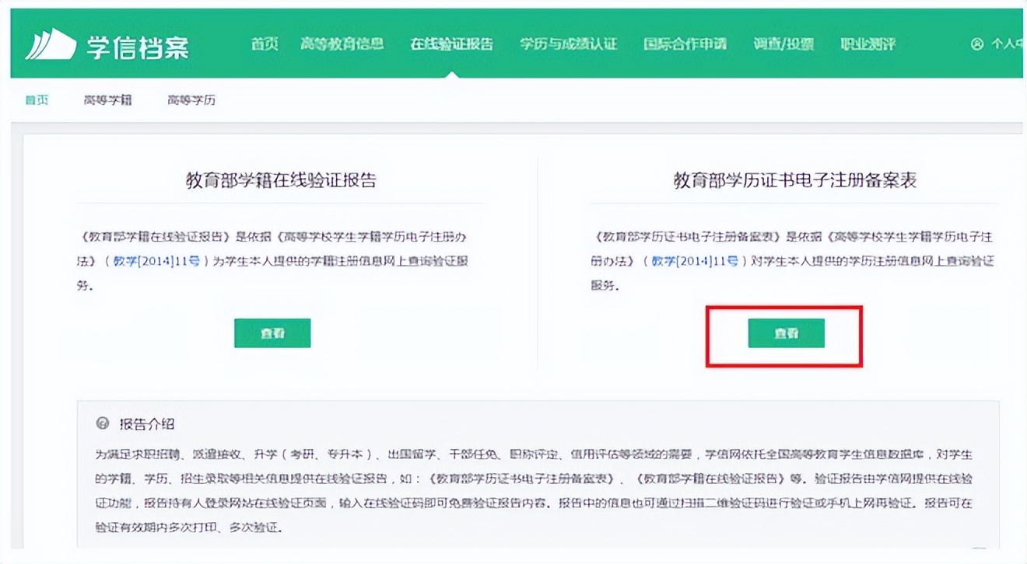Click the 学信档案 logo icon
Image resolution: width=1027 pixels, height=564 pixels.
click(50, 44)
